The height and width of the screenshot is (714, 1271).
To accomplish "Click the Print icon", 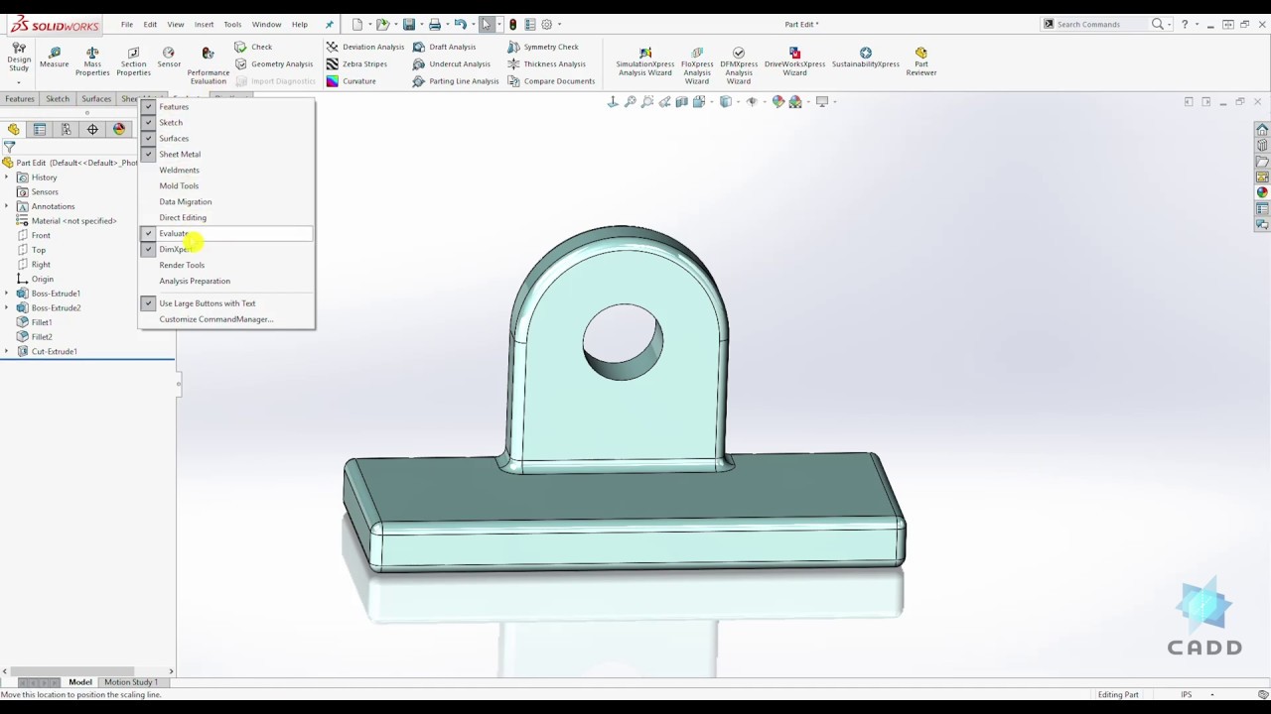I will coord(435,24).
